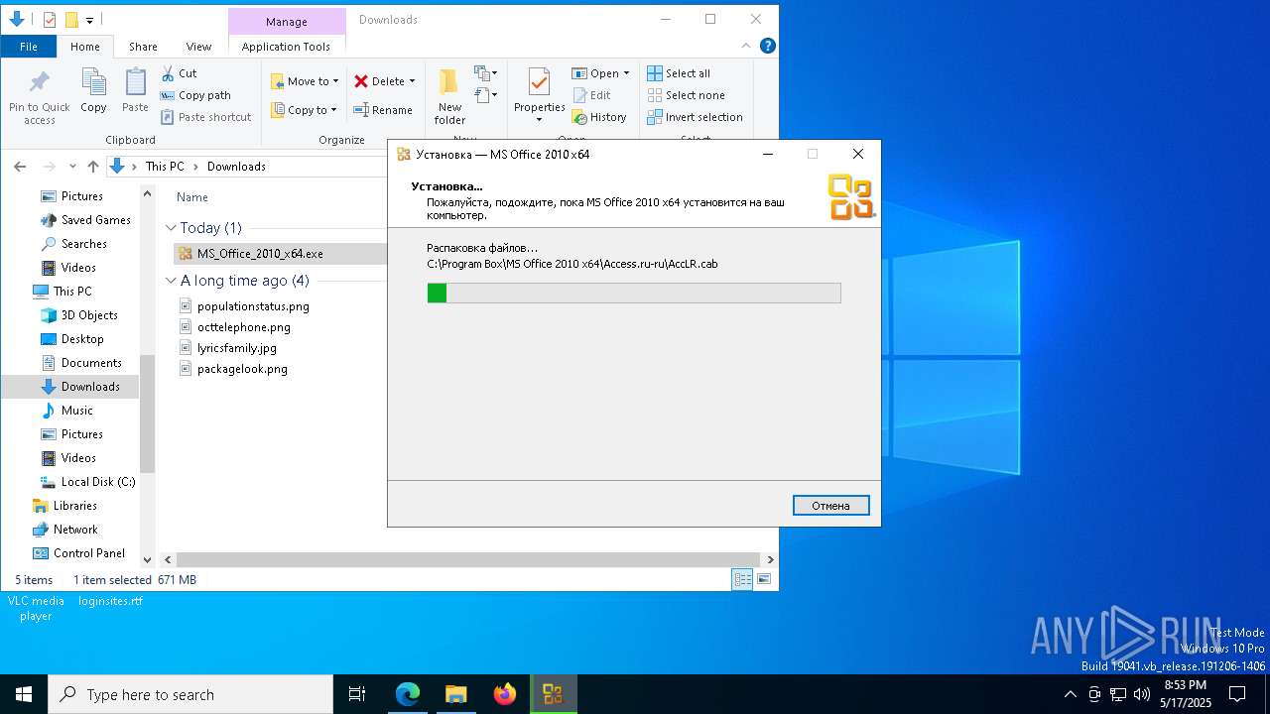Click the Properties icon
The width and height of the screenshot is (1270, 714).
pos(539,83)
